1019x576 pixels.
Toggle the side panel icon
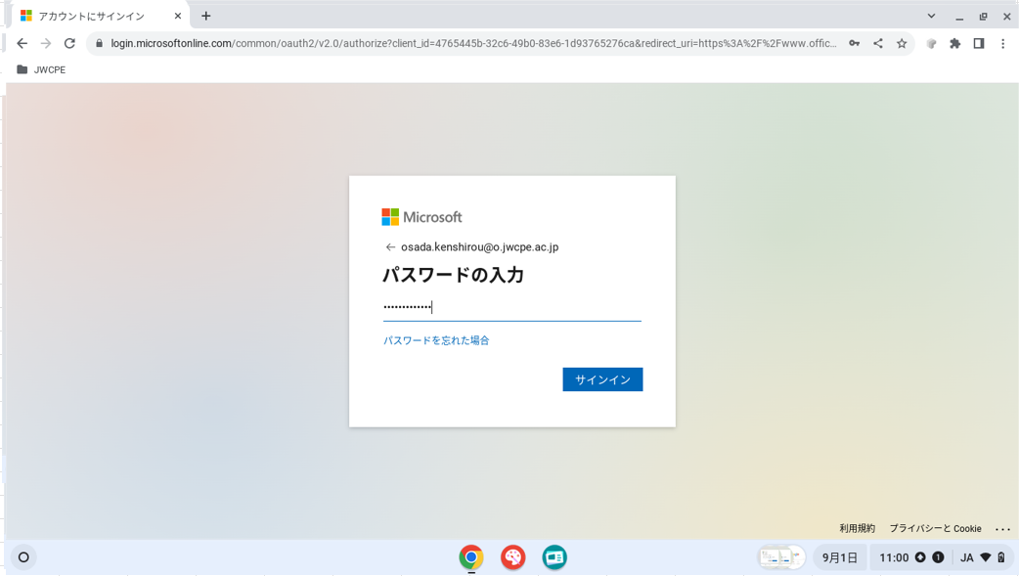tap(979, 44)
